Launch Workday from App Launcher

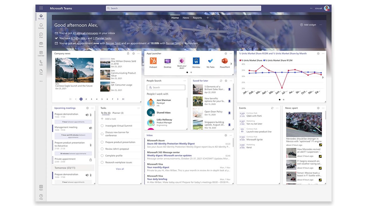[x=196, y=63]
